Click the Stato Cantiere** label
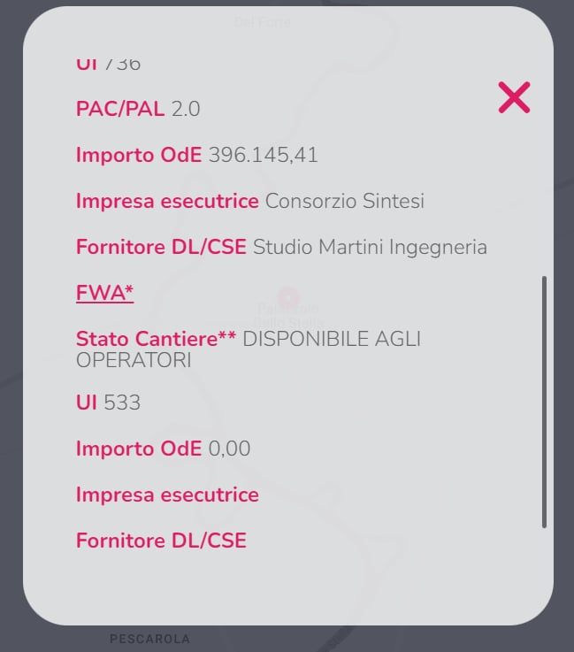574x652 pixels. 156,339
